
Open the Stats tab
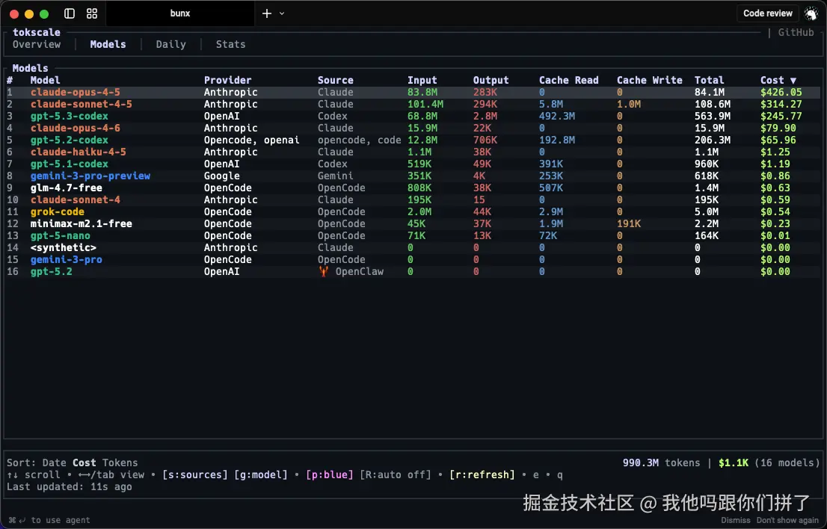tap(230, 44)
